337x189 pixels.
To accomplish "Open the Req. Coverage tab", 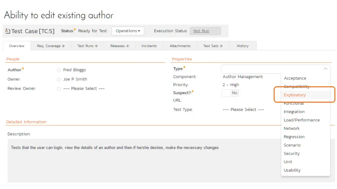I will pyautogui.click(x=51, y=46).
